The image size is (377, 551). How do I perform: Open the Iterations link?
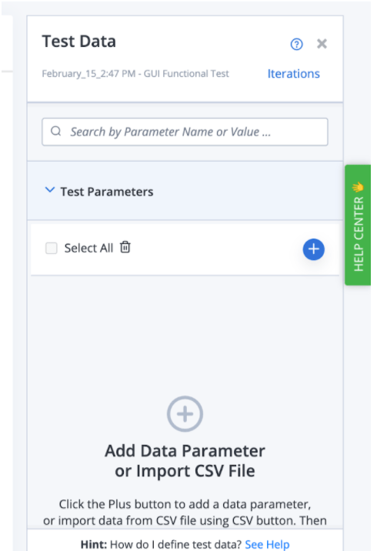click(294, 74)
